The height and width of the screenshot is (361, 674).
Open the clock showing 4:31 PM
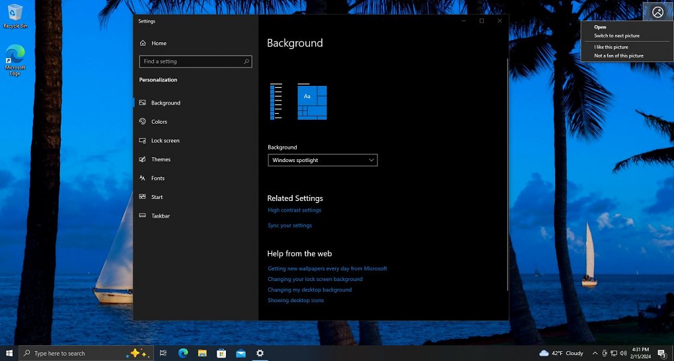tap(641, 353)
